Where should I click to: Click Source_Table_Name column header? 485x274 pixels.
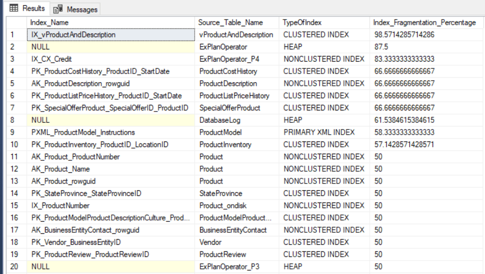(x=237, y=23)
